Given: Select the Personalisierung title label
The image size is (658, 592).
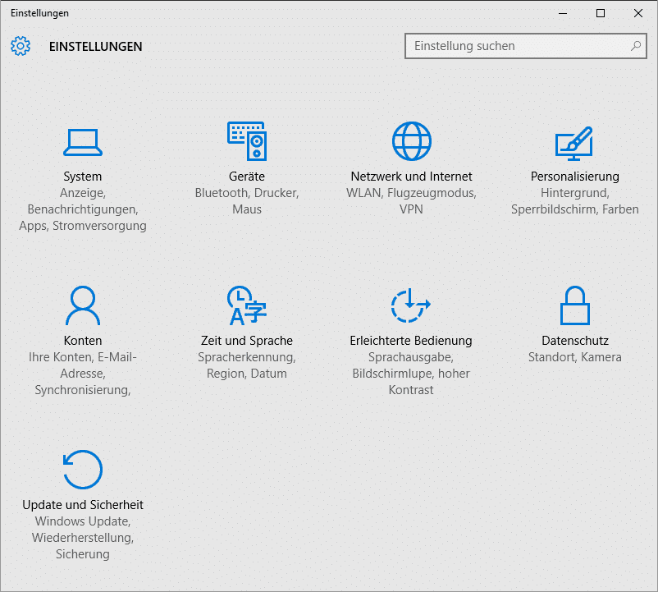Looking at the screenshot, I should tap(575, 177).
